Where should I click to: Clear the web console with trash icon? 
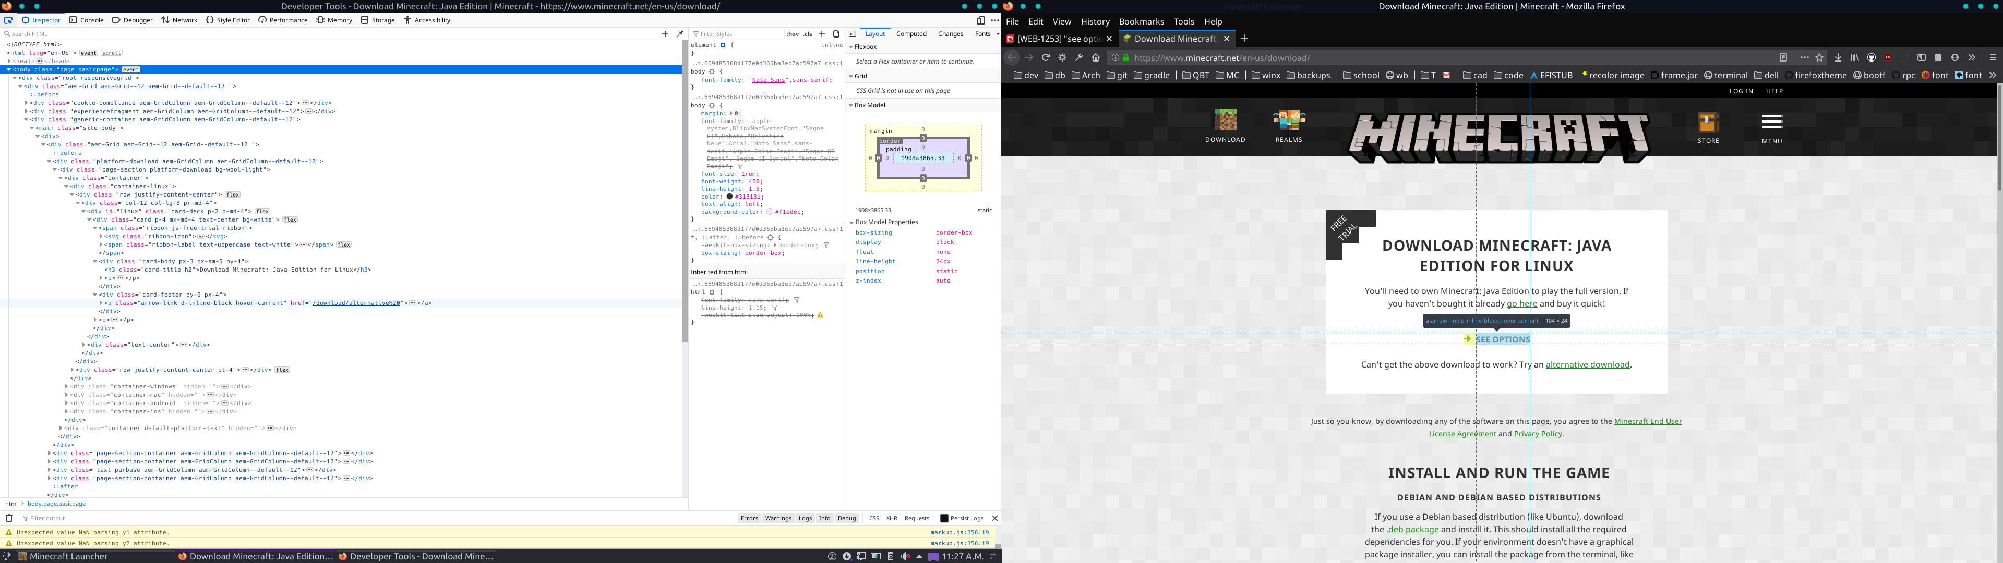(9, 518)
